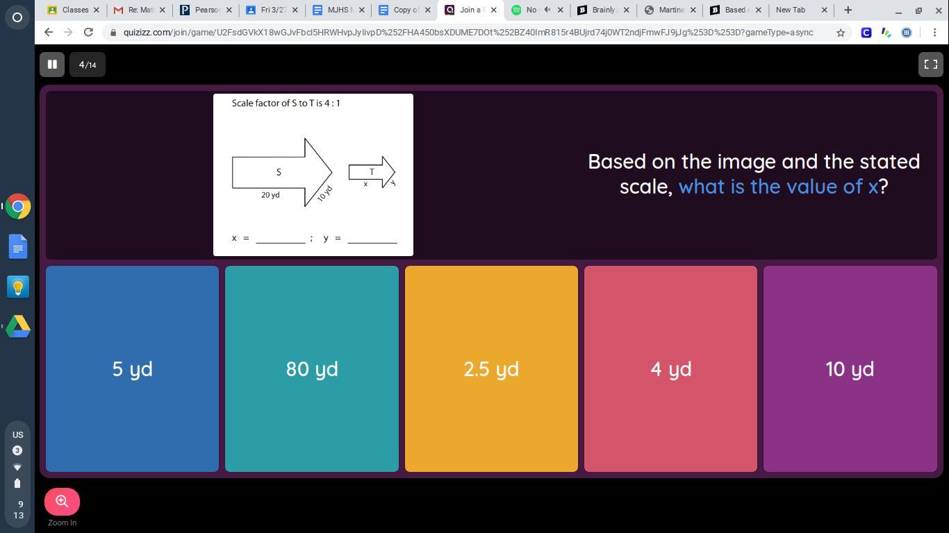Open the shelf clock showing 9 13
Screen dimensions: 949x533
pos(18,510)
